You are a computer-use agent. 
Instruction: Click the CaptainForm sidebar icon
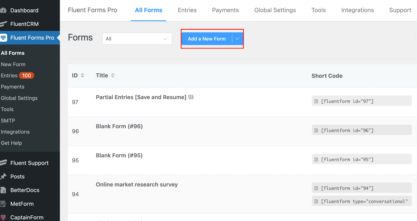[3, 217]
